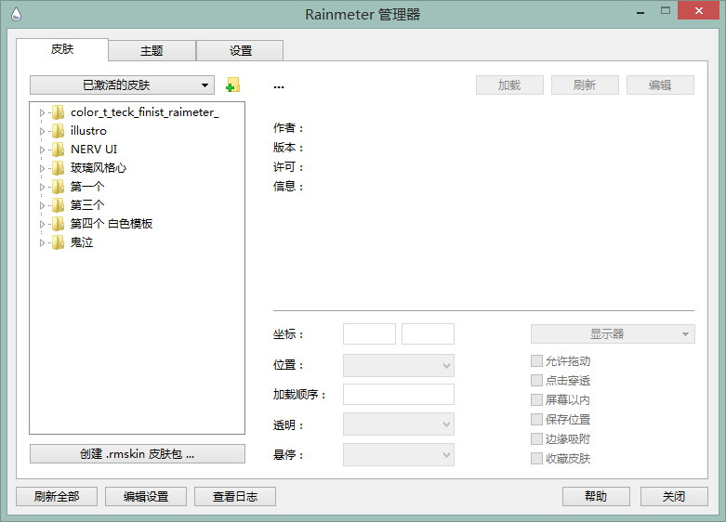Click the 加载顺序 input field
726x522 pixels.
point(398,395)
